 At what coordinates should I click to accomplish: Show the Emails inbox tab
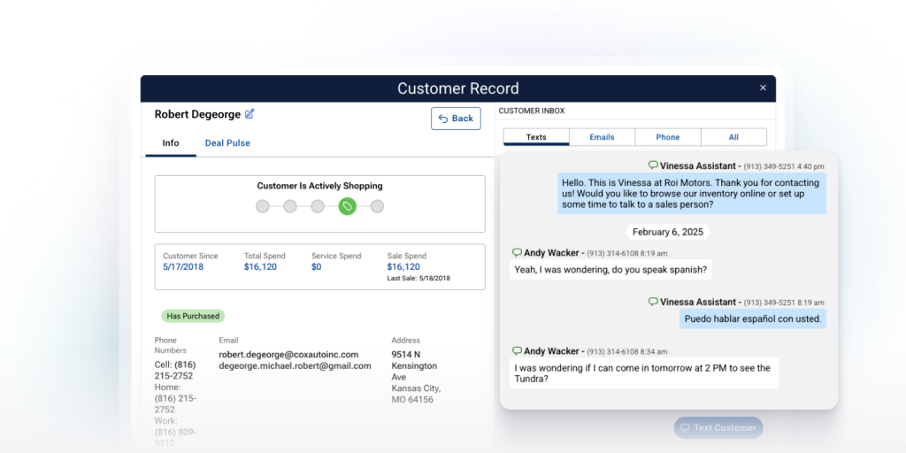click(602, 137)
